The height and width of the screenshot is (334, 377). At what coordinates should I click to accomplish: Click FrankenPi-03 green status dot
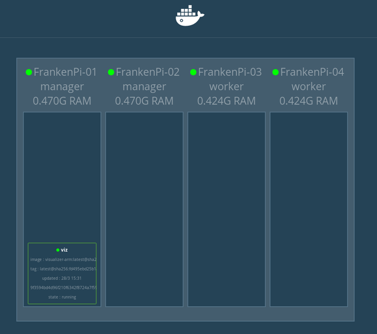(x=193, y=72)
